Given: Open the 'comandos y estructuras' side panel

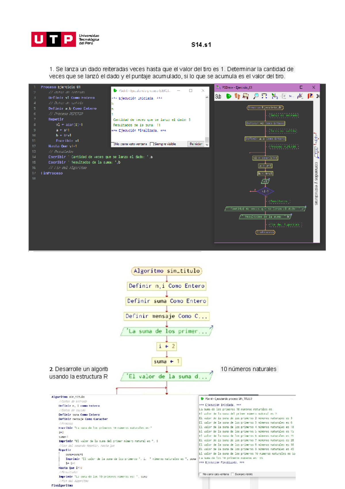Looking at the screenshot, I should 316,183.
